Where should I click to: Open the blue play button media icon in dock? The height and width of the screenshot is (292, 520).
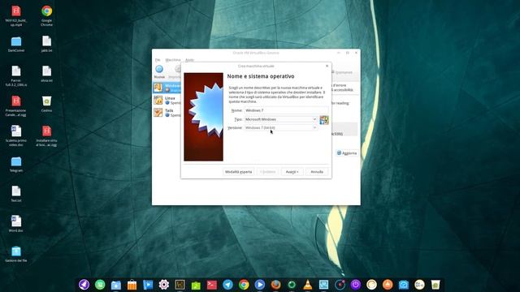click(x=260, y=285)
